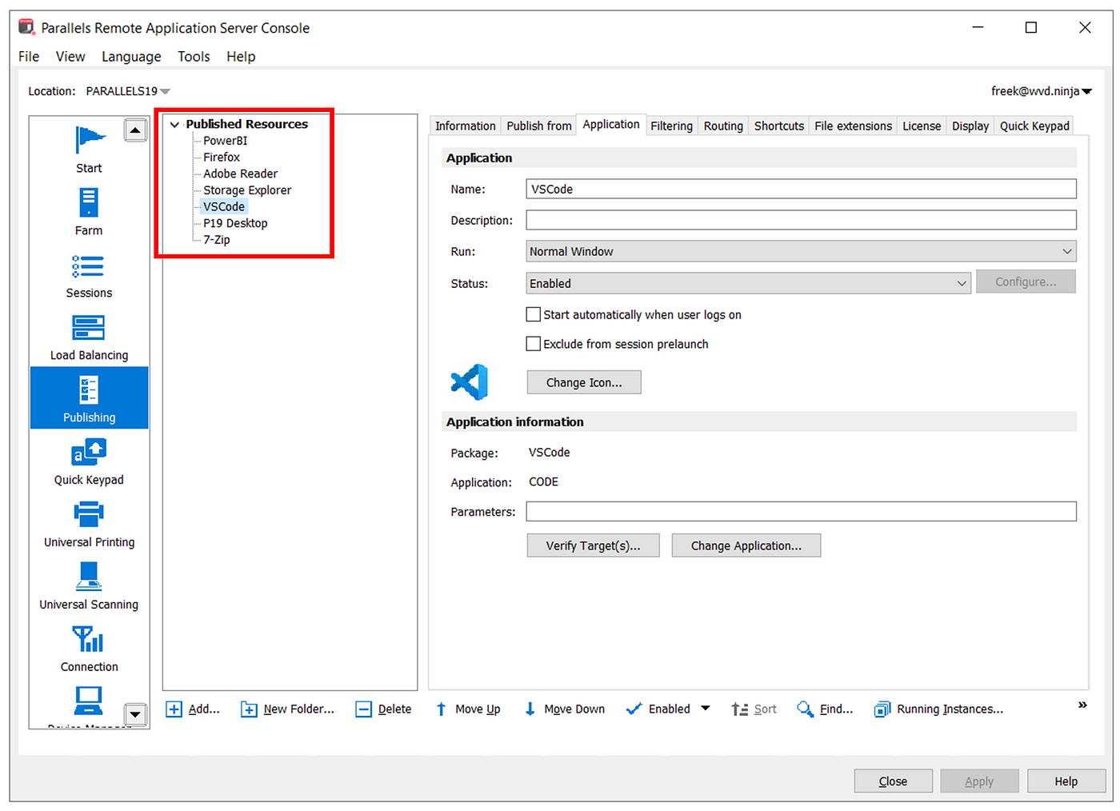Image resolution: width=1120 pixels, height=811 pixels.
Task: Open Quick Keypad sidebar icon
Action: coord(89,453)
